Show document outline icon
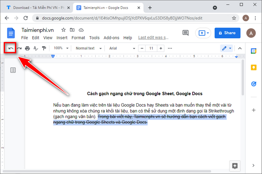Image resolution: width=262 pixels, height=174 pixels. 13,70
